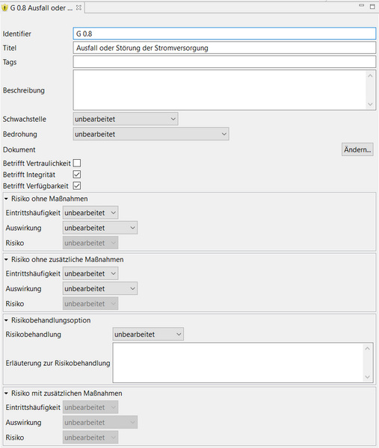This screenshot has height=448, width=379.
Task: Collapse Risiko ohne Maßnahmen section
Action: click(6, 199)
